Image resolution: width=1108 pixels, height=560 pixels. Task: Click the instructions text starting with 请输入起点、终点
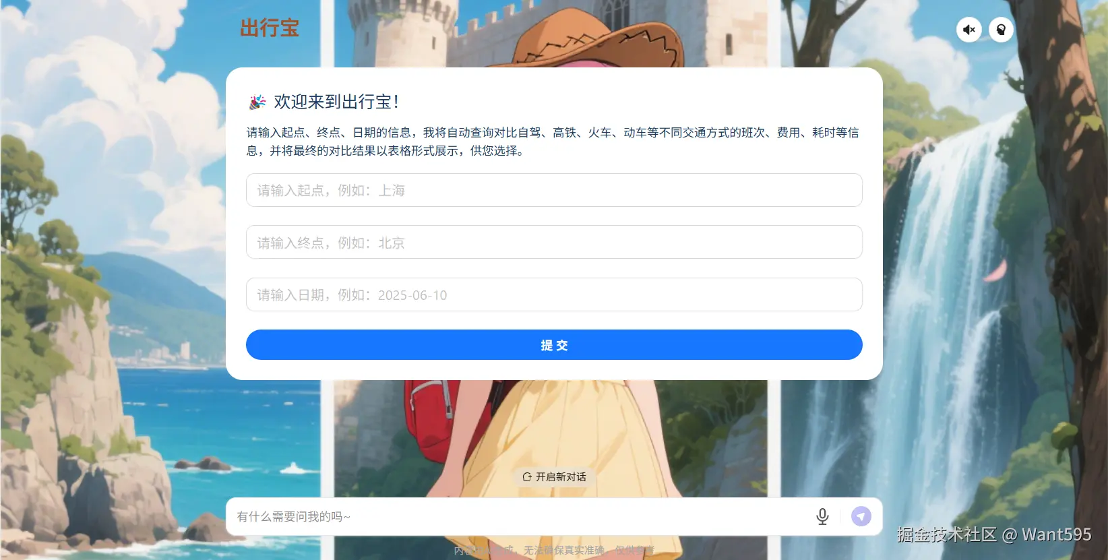tap(553, 142)
